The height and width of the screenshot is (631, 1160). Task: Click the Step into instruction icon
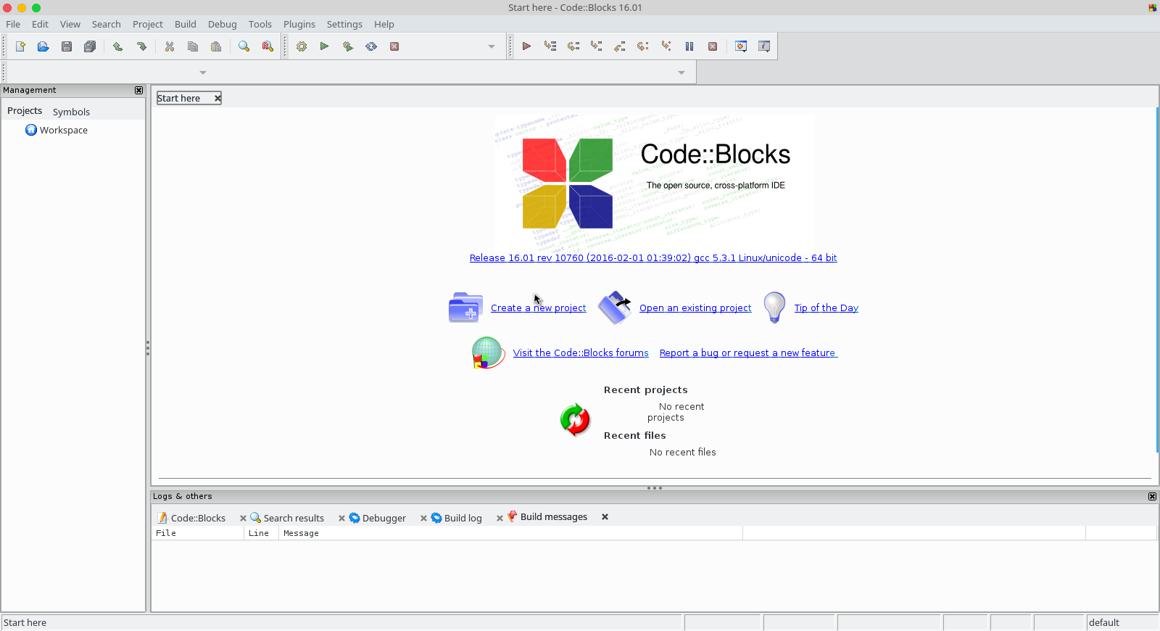tap(666, 46)
